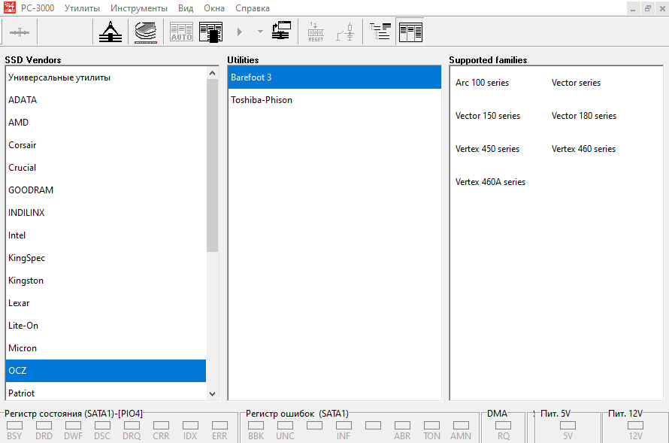Select Patriot vendor
This screenshot has width=669, height=443.
coord(106,393)
